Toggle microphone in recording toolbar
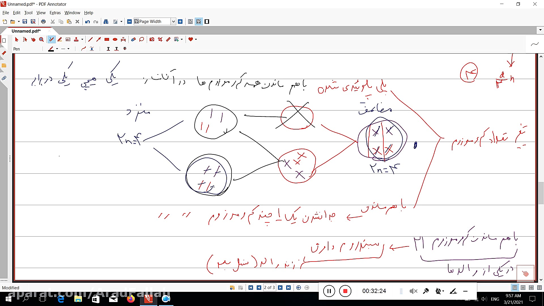The height and width of the screenshot is (306, 544). [426, 291]
